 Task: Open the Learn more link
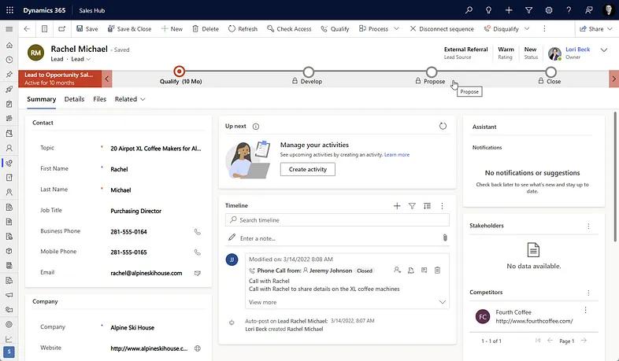397,155
